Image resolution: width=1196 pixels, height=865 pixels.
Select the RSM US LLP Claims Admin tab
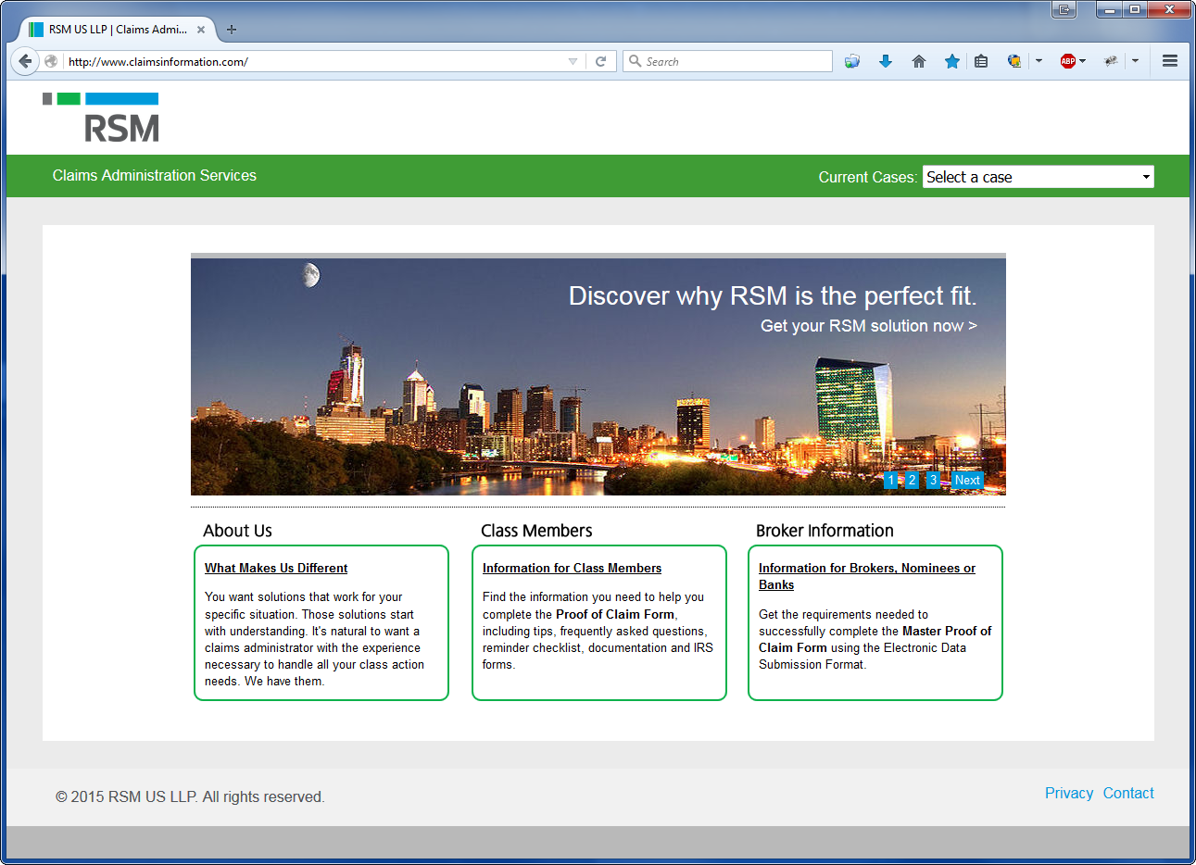117,30
